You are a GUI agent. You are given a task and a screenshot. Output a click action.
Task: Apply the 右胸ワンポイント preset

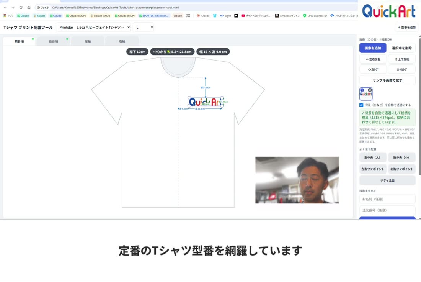tap(401, 169)
